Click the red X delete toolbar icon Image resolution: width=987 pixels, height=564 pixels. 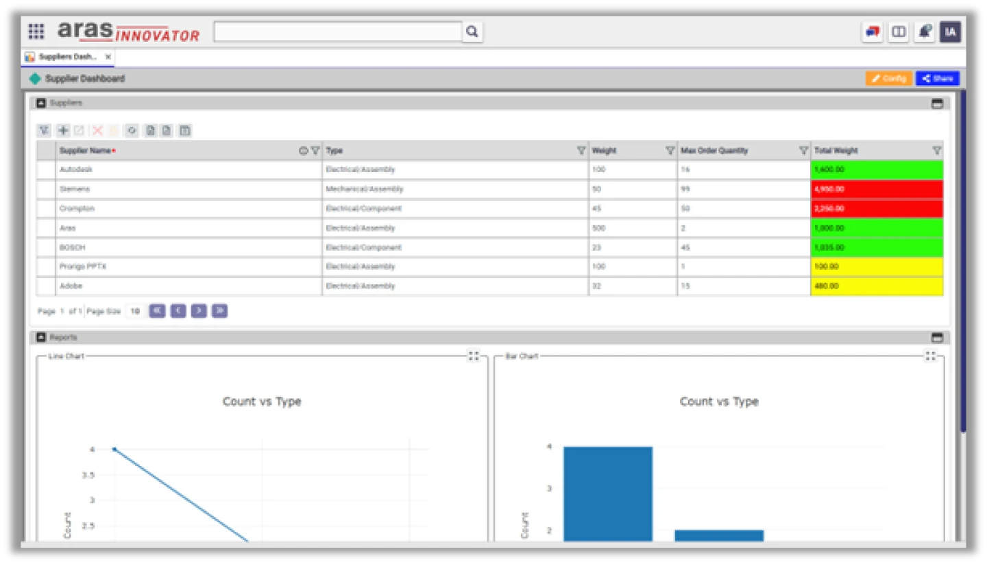click(x=98, y=130)
